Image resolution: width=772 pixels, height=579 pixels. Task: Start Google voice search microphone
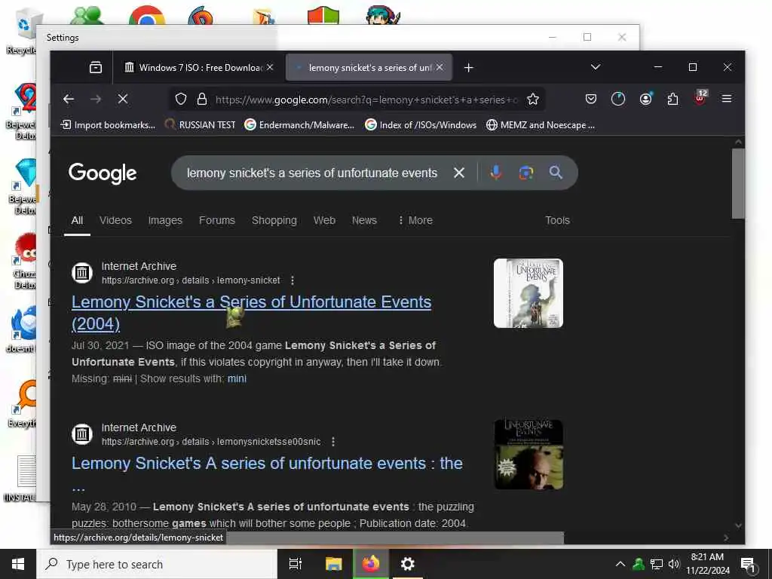pyautogui.click(x=496, y=173)
